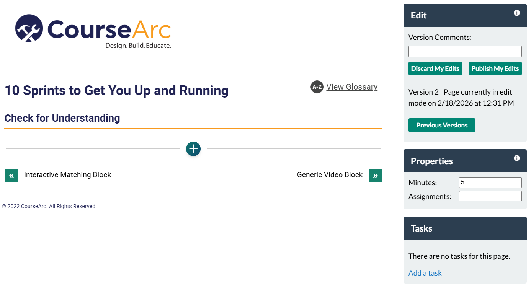Click the Properties panel info icon

(516, 158)
